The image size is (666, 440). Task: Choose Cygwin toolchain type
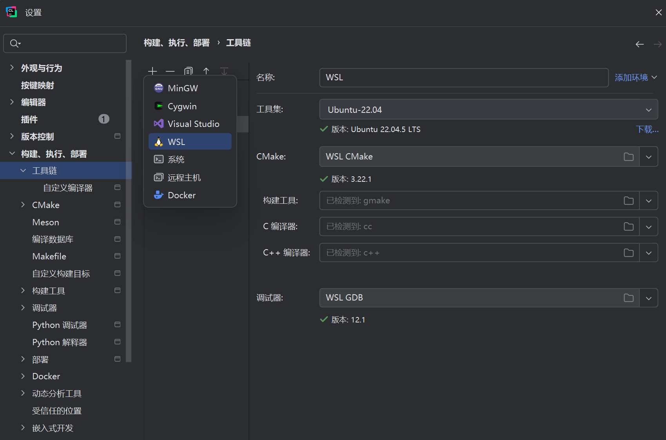point(190,106)
